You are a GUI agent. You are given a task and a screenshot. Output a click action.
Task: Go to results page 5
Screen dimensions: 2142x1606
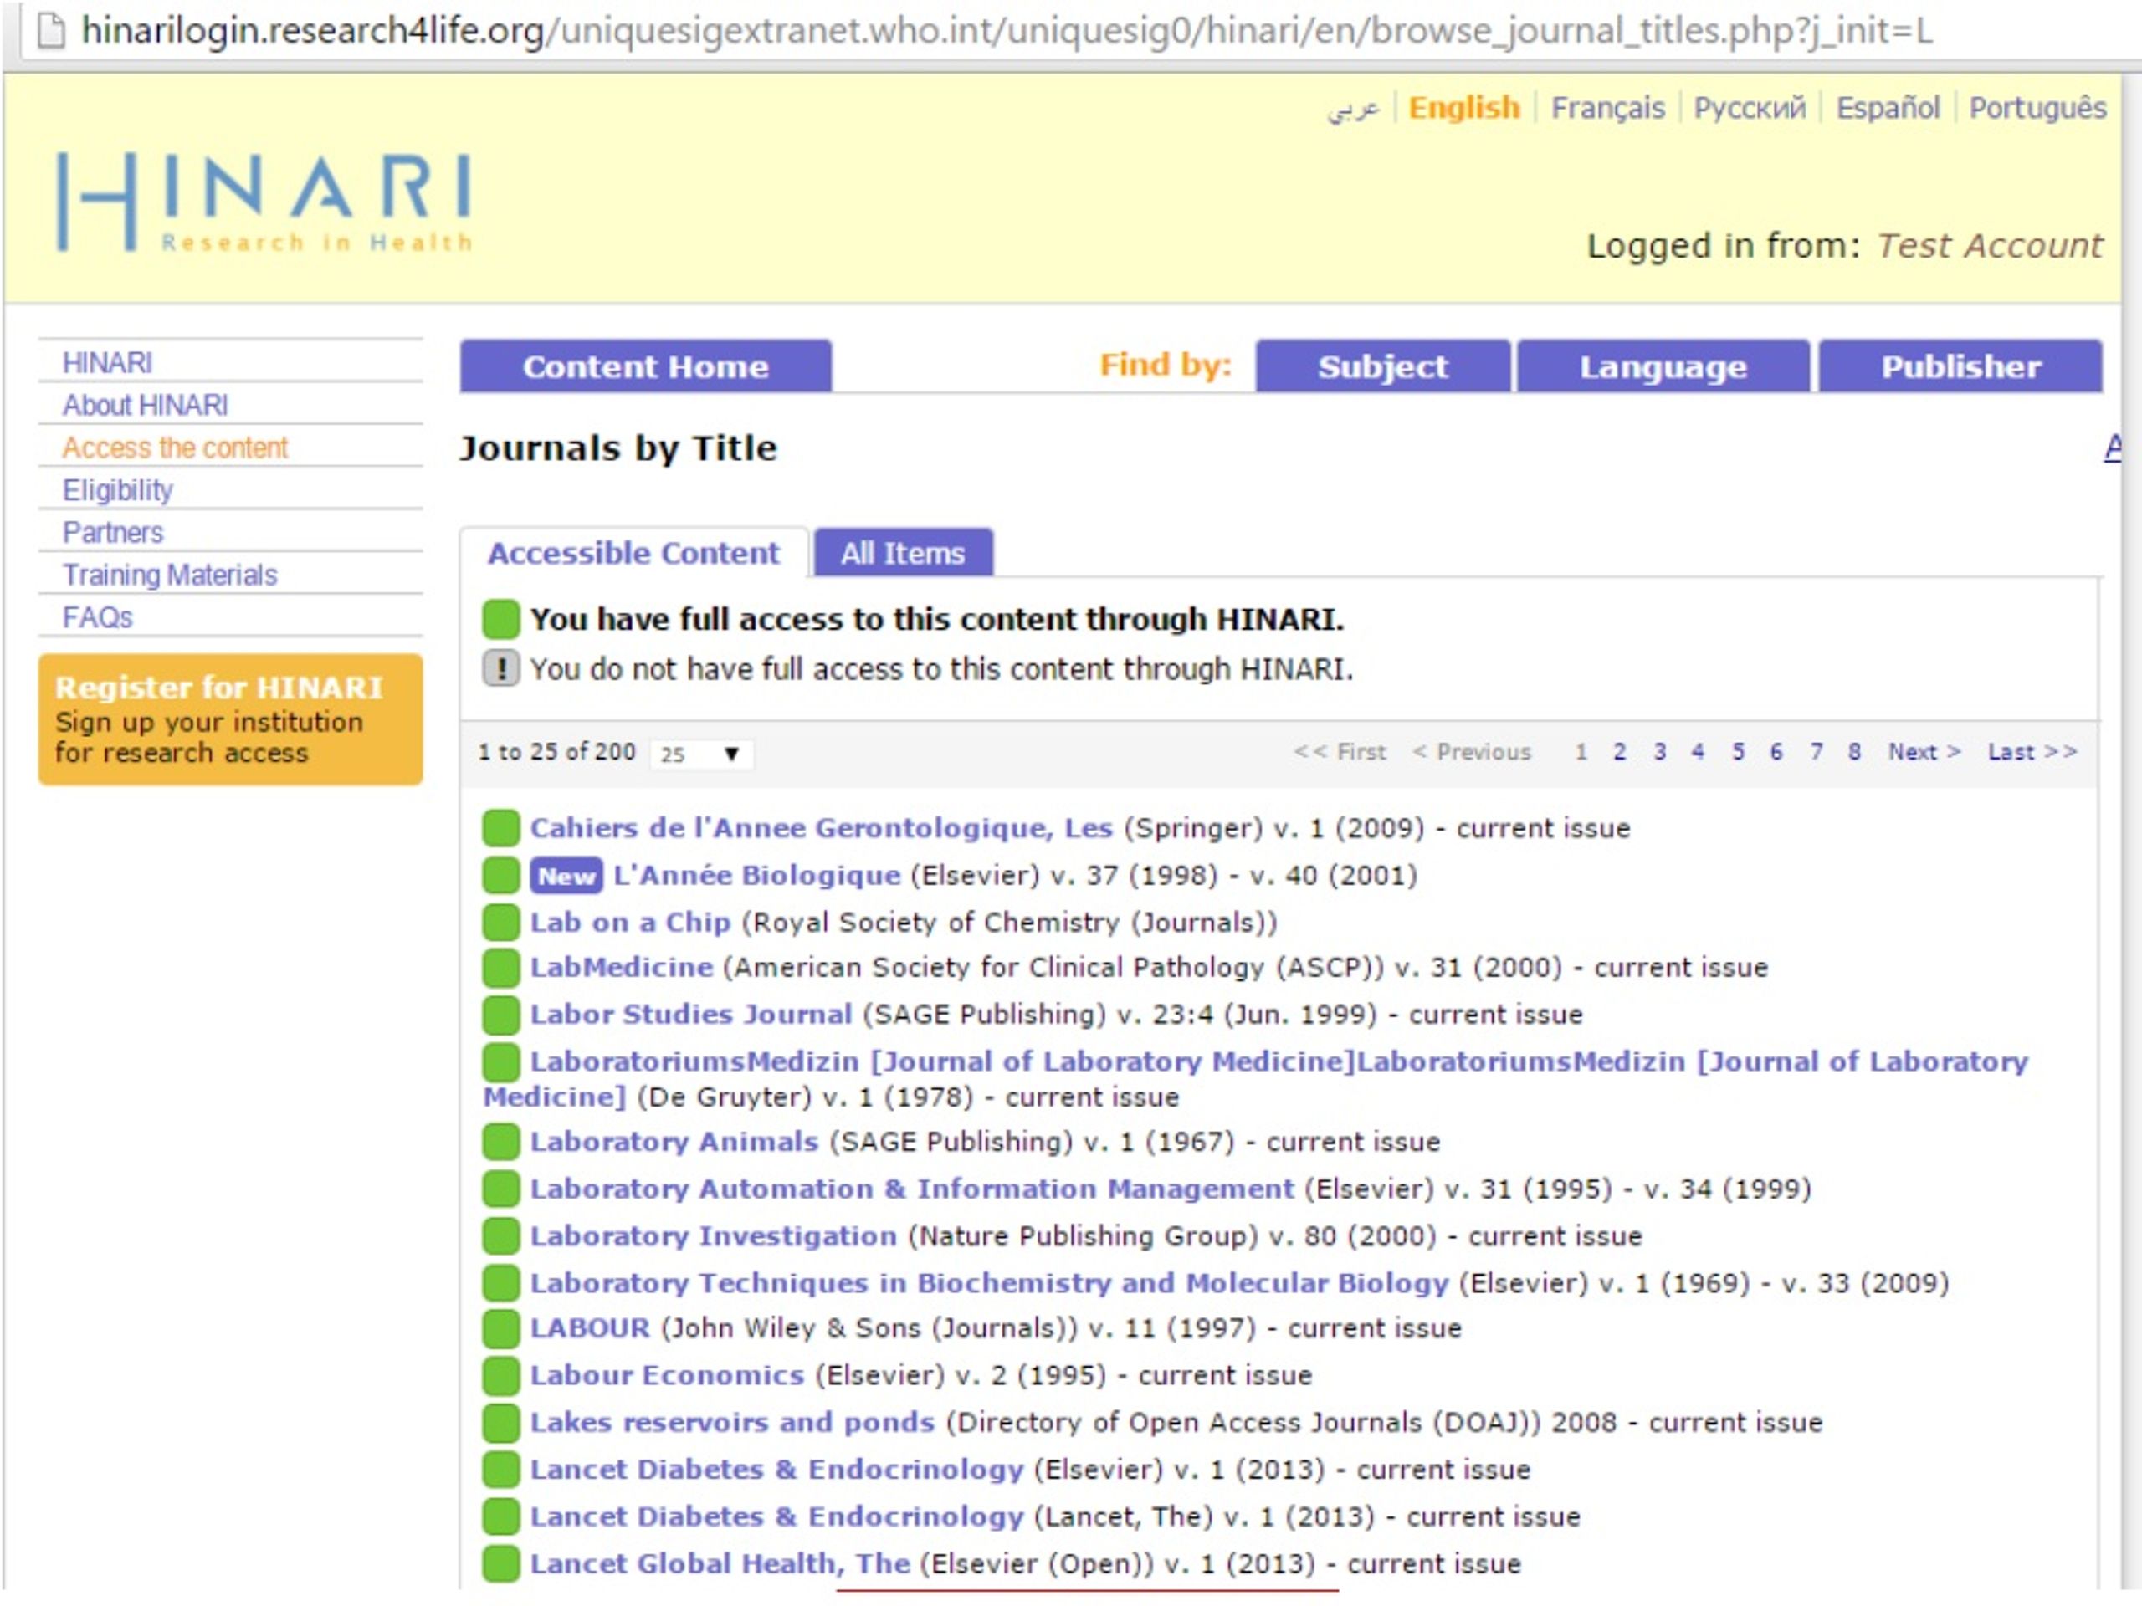pos(1738,752)
